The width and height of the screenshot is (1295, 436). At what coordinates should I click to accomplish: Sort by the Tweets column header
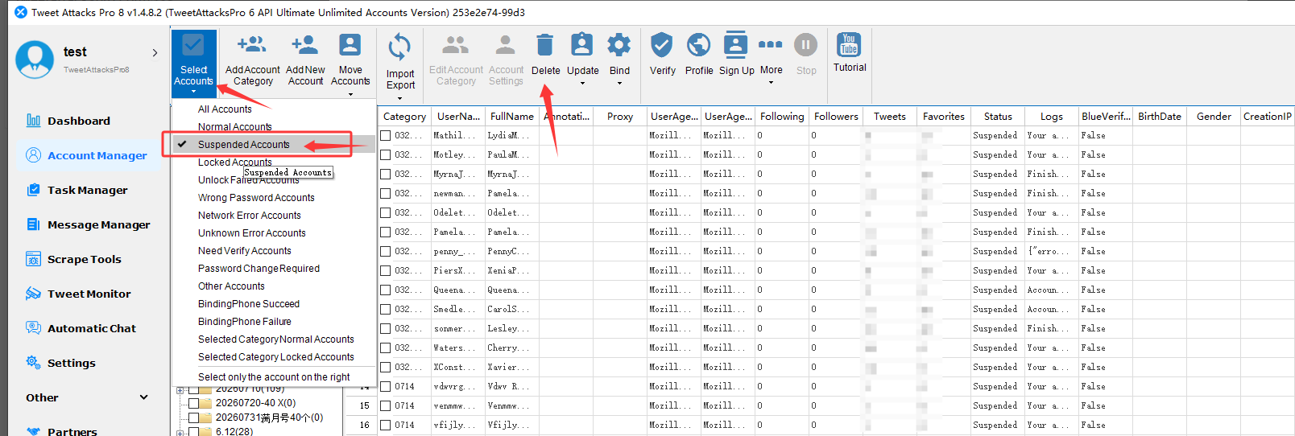(x=890, y=117)
